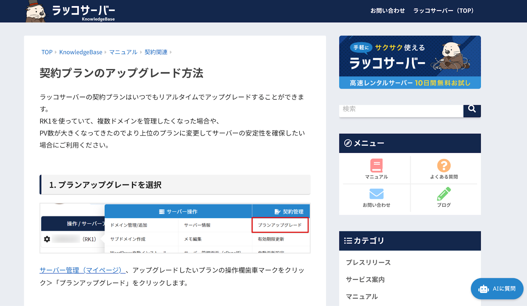Open お問い合わせ in top navigation

(387, 11)
